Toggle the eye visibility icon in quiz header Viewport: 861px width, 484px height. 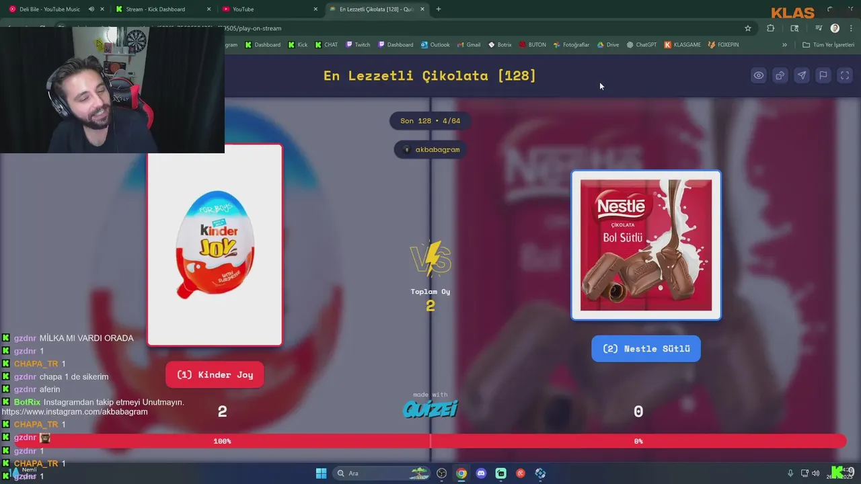pyautogui.click(x=758, y=75)
